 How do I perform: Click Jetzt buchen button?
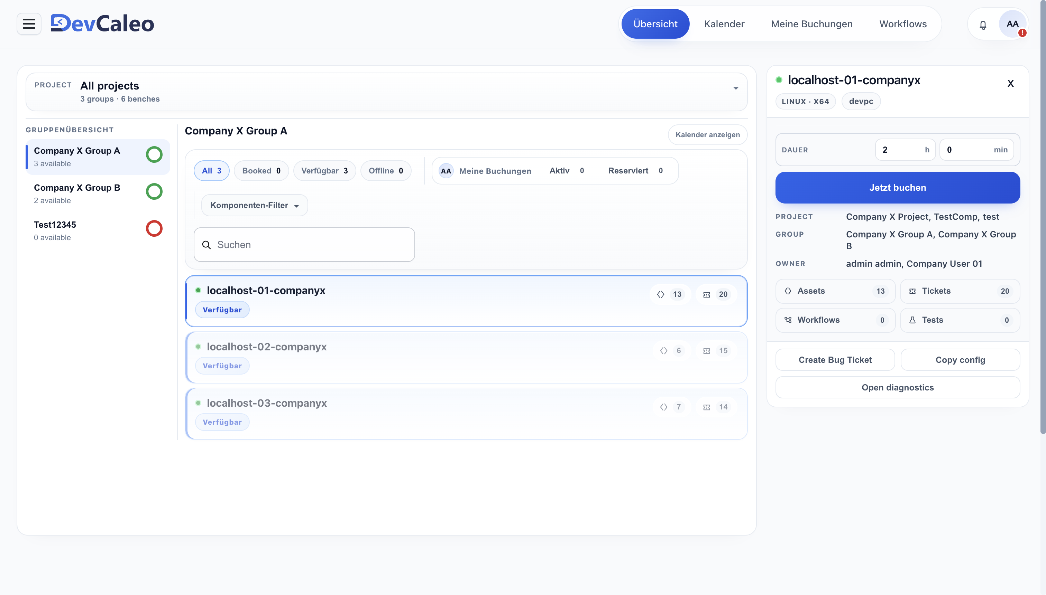(898, 188)
